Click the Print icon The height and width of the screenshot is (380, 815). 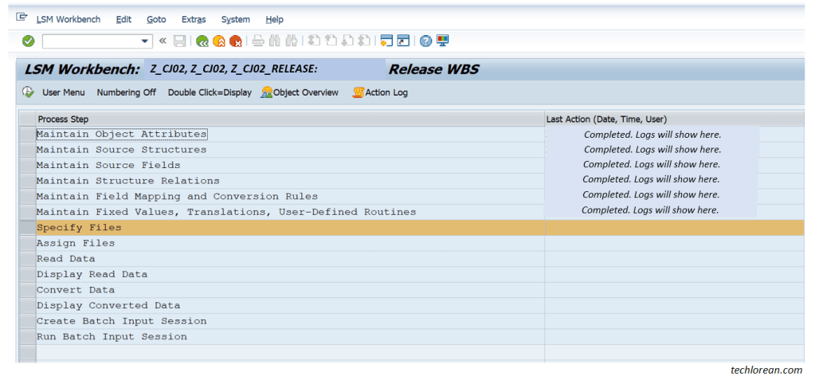tap(258, 41)
